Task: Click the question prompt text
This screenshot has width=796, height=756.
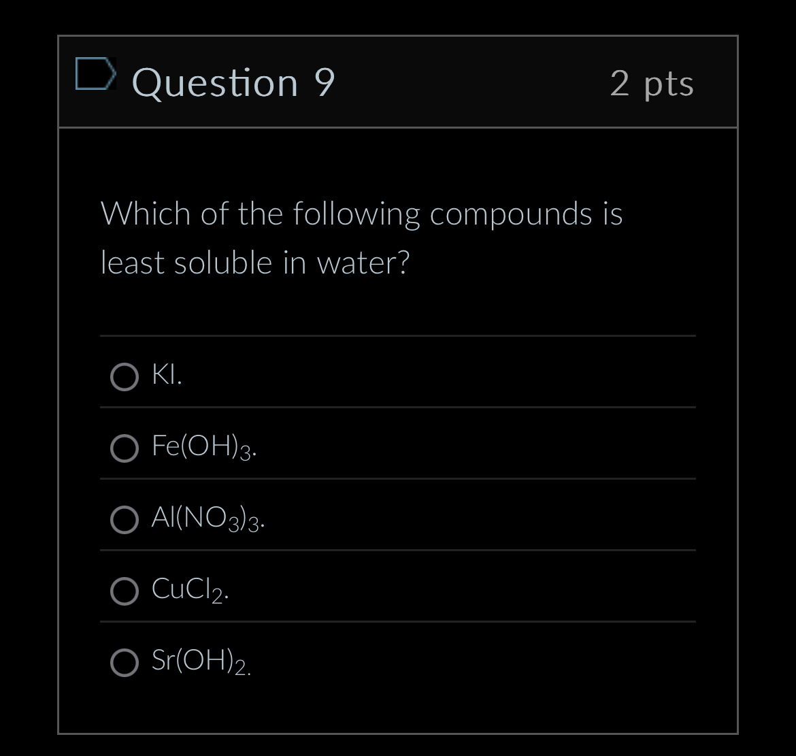Action: click(x=361, y=237)
